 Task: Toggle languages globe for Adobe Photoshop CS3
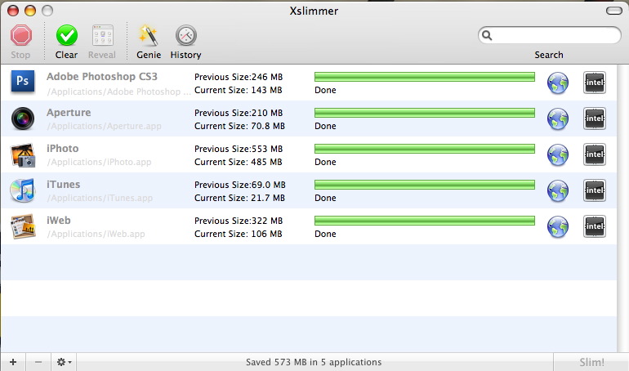pyautogui.click(x=558, y=83)
